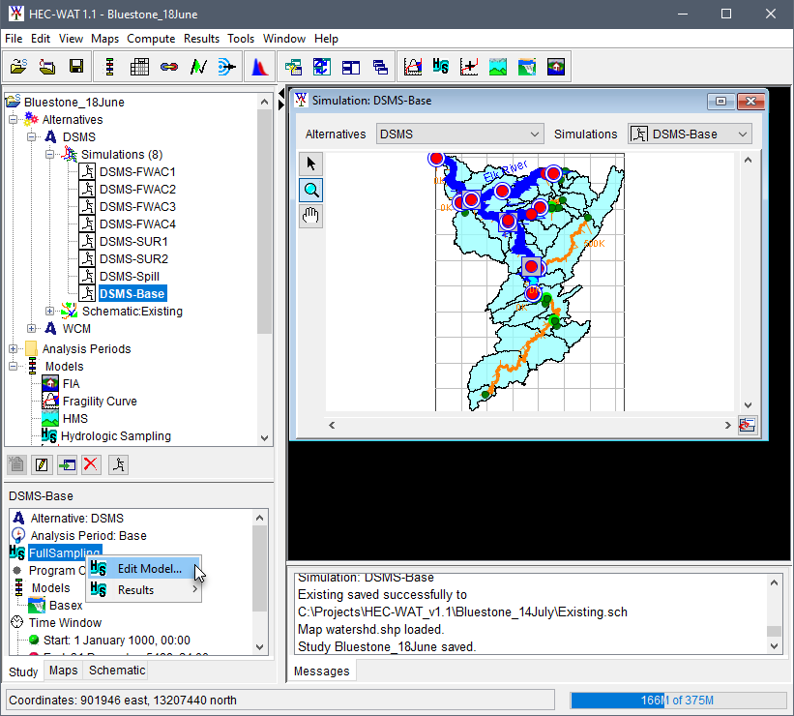Select the Zoom tool in the map panel

(x=310, y=190)
